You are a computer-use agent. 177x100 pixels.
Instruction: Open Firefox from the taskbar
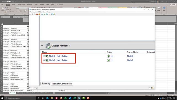pyautogui.click(x=61, y=98)
